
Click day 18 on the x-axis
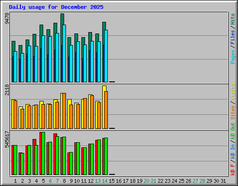click(132, 181)
